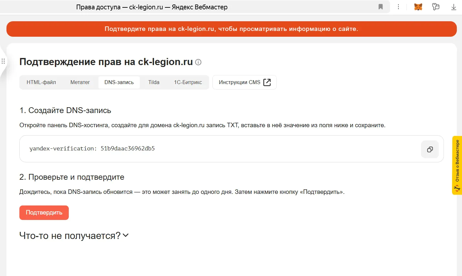Click the extensions icon beside MetaMask

(x=436, y=7)
